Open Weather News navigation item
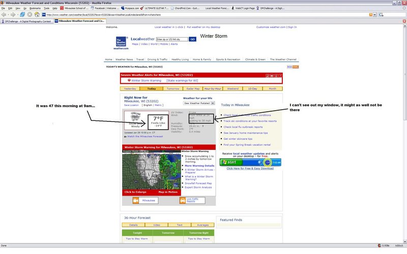407x254 pixels. point(124,59)
